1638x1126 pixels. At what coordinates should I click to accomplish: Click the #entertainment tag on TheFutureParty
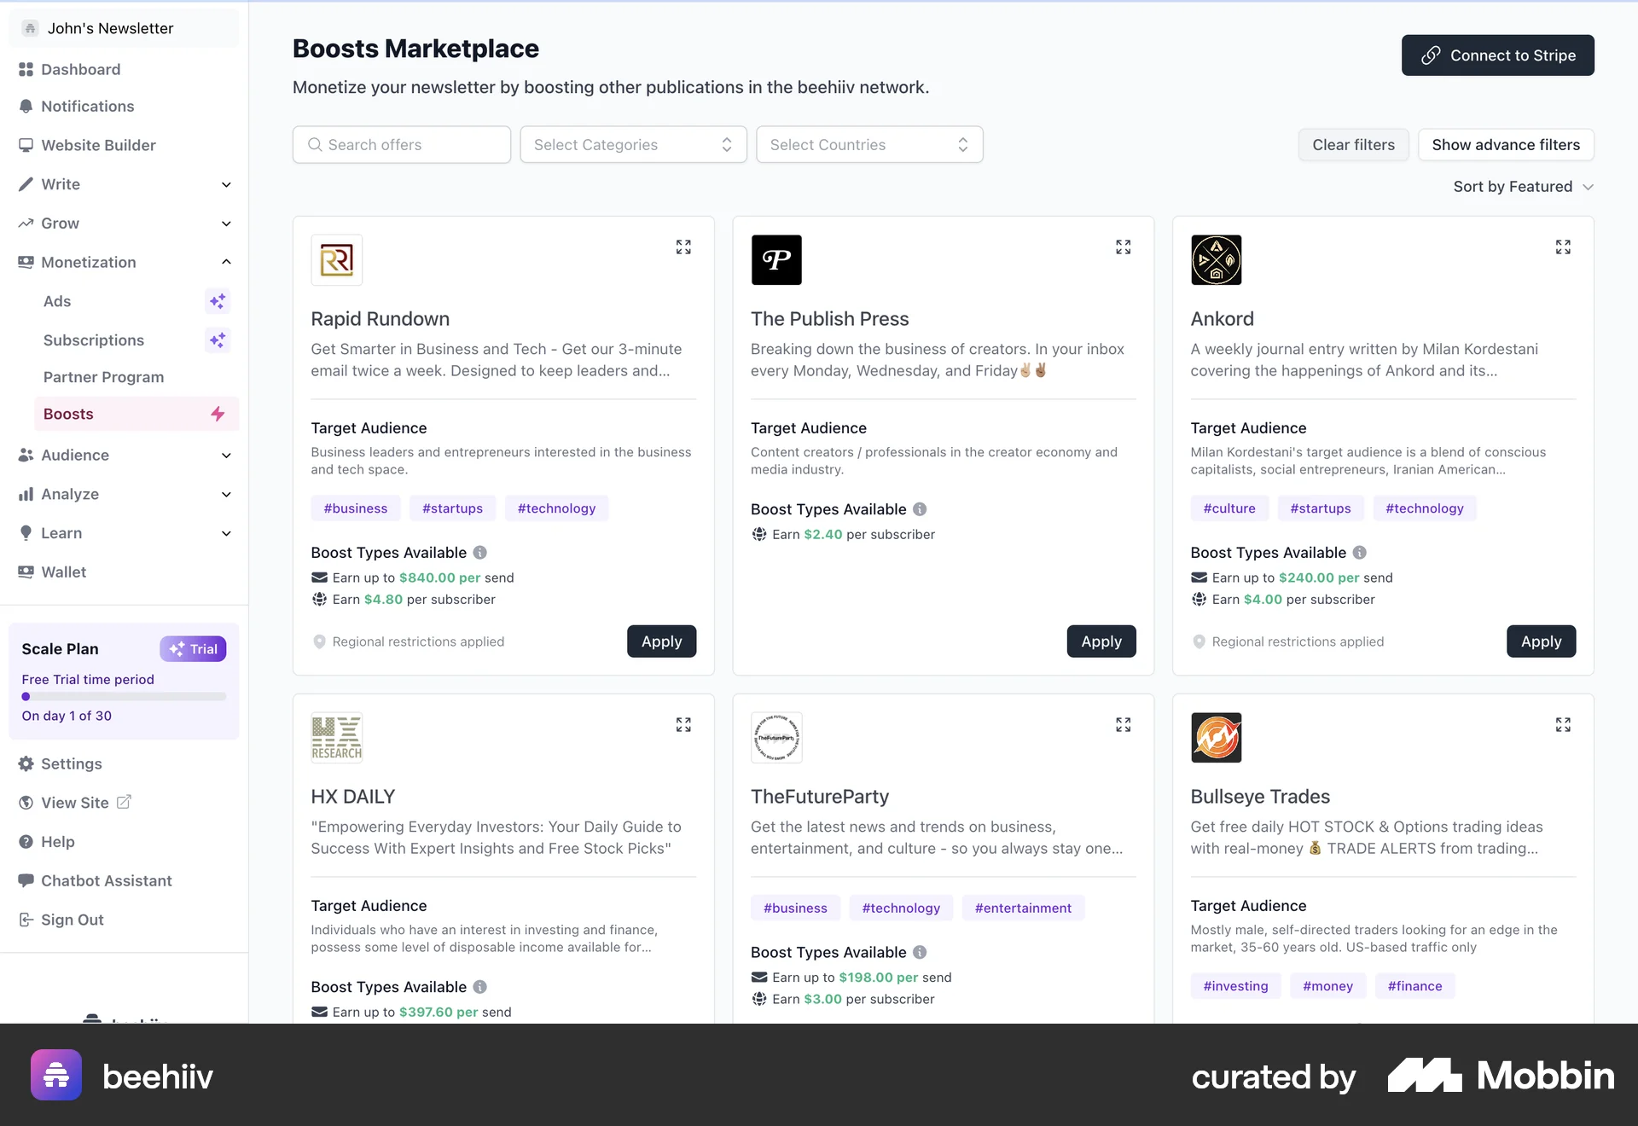click(1023, 908)
